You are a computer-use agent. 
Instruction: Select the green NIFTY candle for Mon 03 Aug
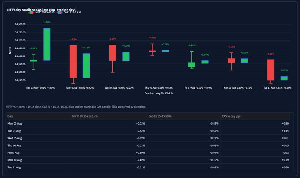34,61
